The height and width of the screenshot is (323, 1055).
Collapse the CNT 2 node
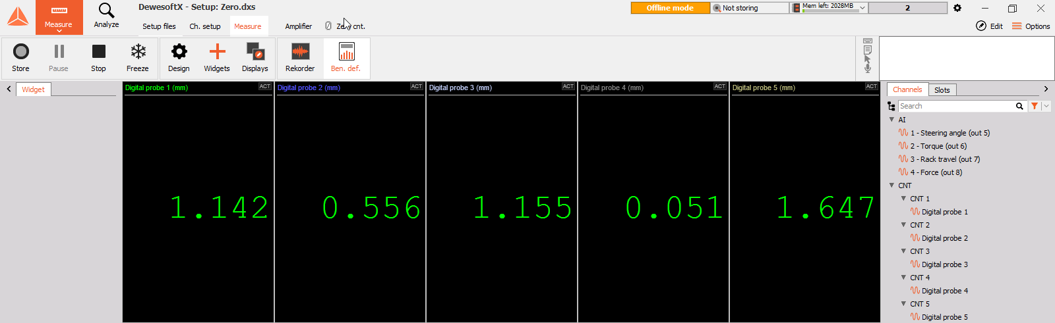pos(904,224)
